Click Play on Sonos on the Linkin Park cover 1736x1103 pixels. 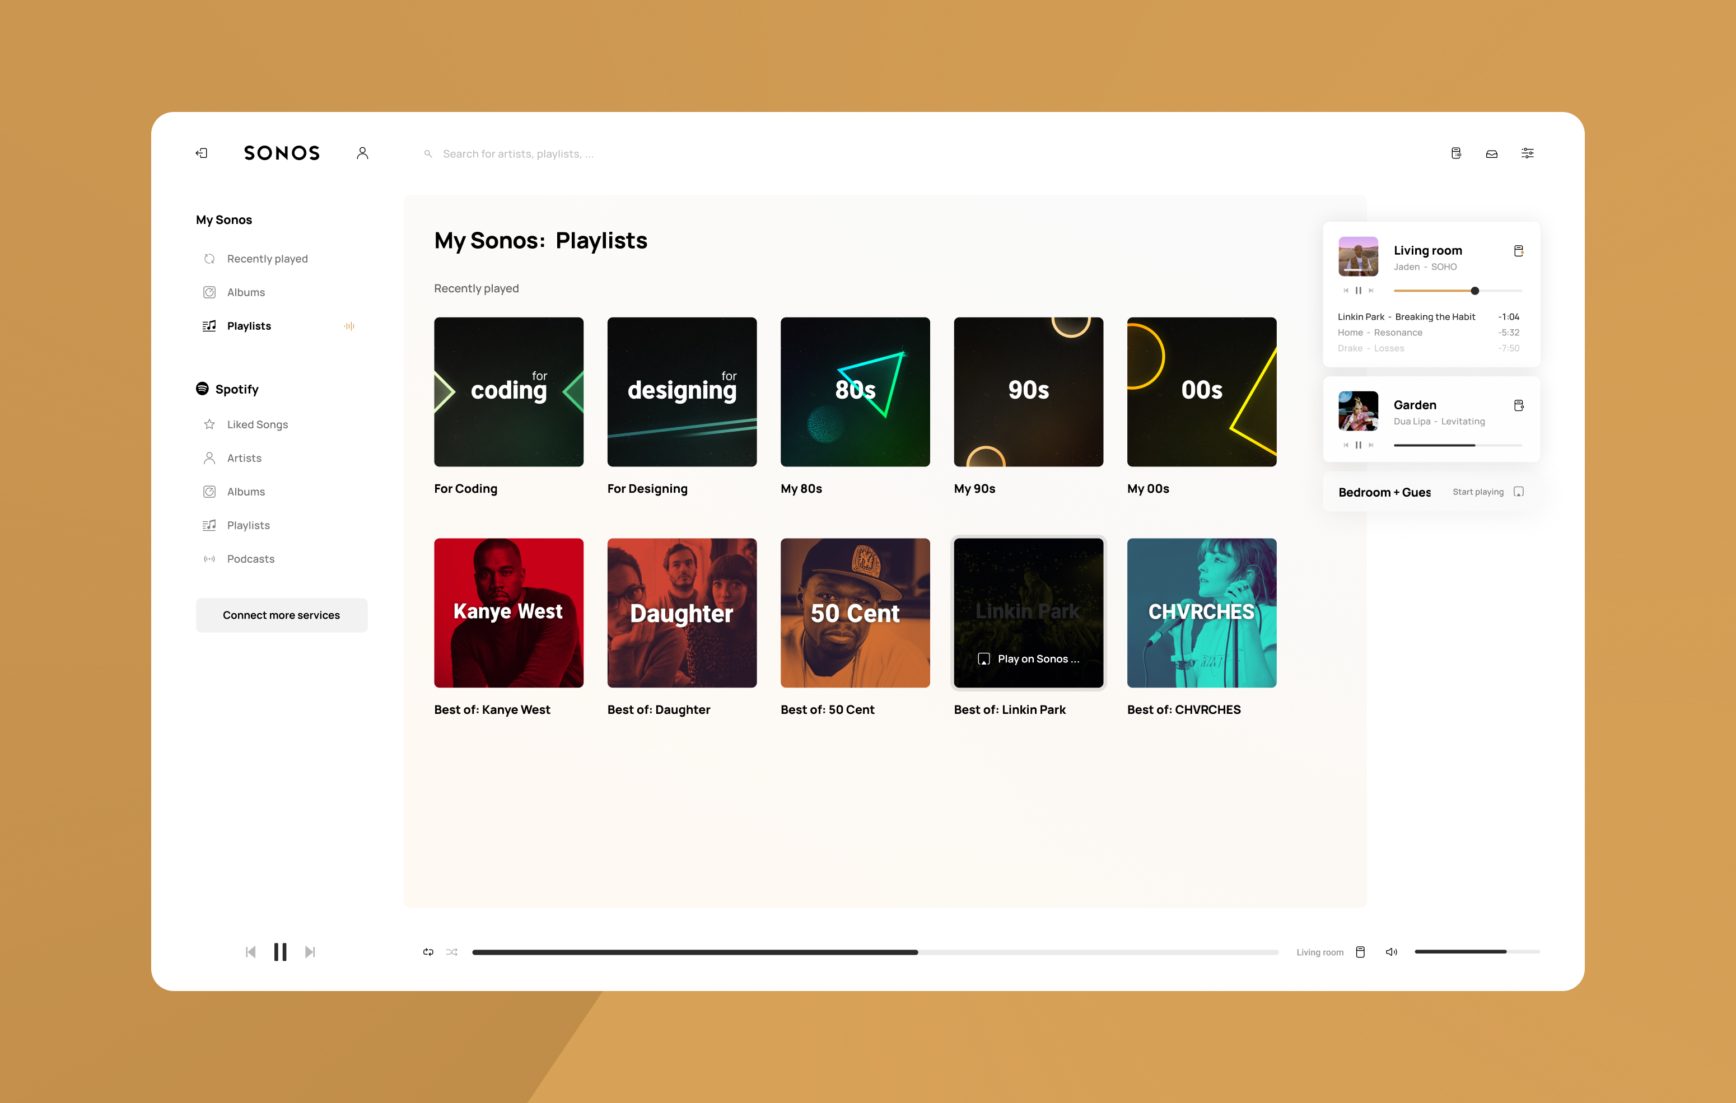point(1028,659)
